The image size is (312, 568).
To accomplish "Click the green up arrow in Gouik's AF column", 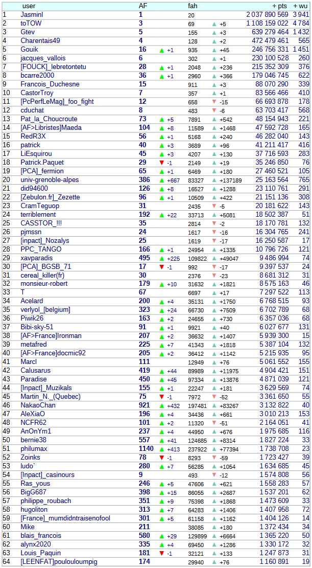I will pyautogui.click(x=162, y=50).
